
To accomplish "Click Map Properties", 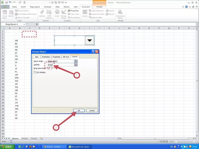I will [96, 11].
